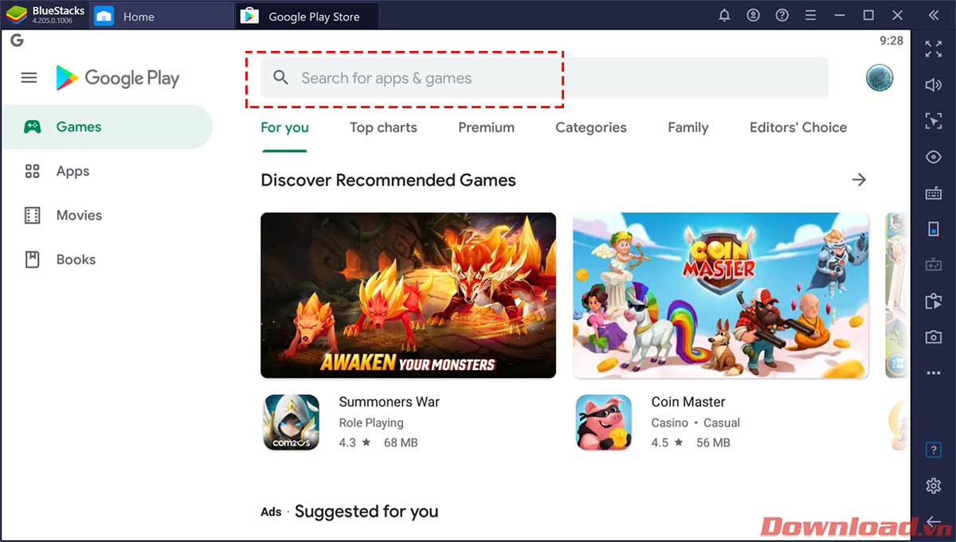Image resolution: width=956 pixels, height=542 pixels.
Task: Click the Discover Recommended Games heading
Action: point(388,181)
